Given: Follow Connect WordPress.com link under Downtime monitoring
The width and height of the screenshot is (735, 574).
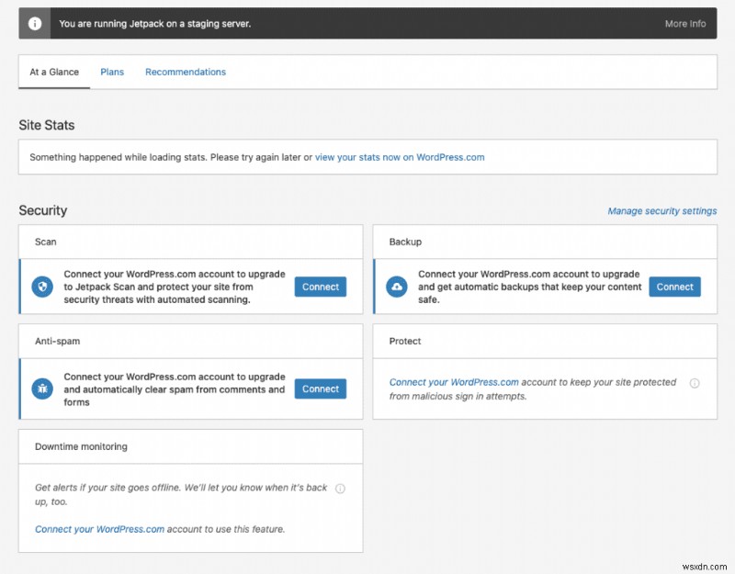Looking at the screenshot, I should [x=99, y=529].
